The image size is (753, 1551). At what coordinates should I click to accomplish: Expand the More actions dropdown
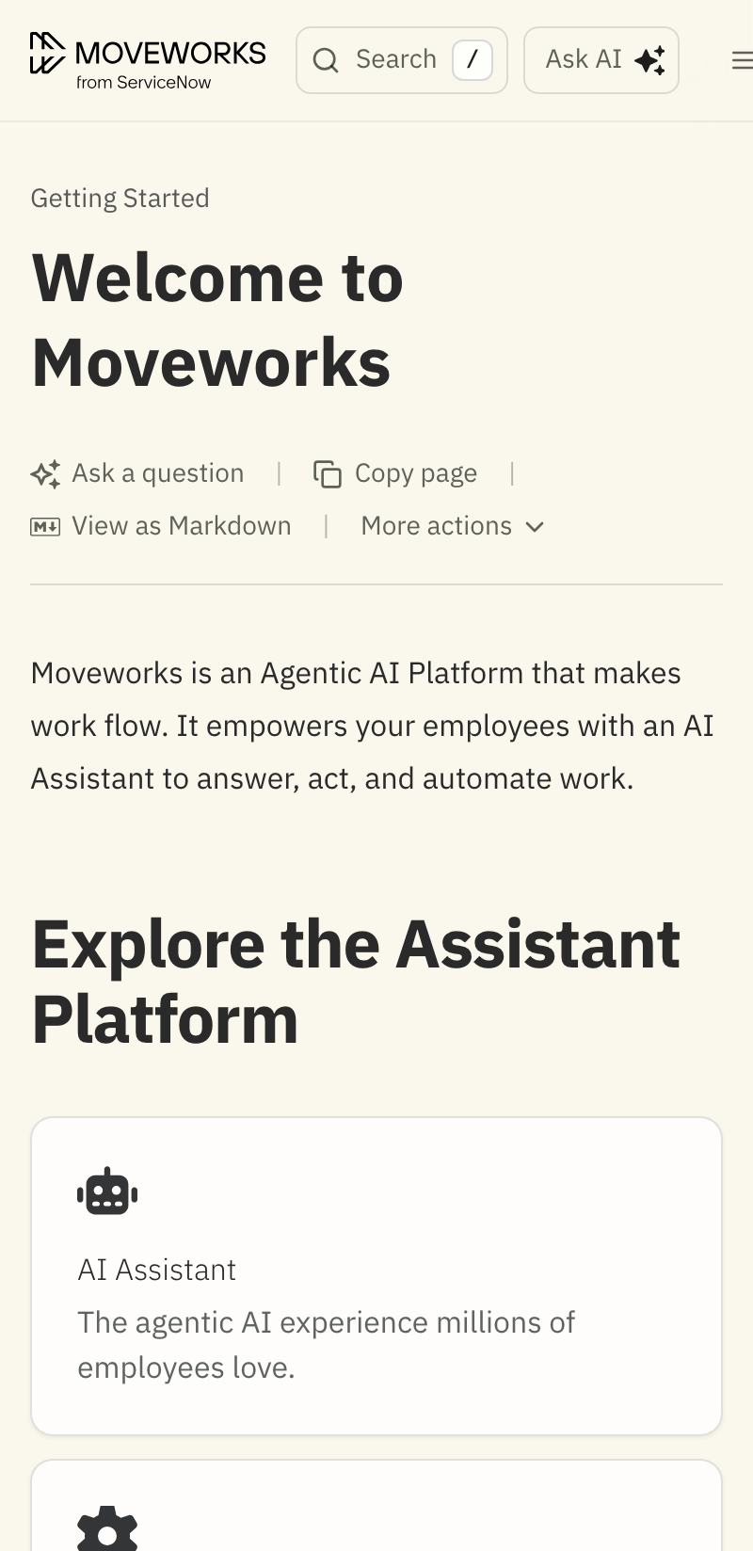[x=453, y=526]
